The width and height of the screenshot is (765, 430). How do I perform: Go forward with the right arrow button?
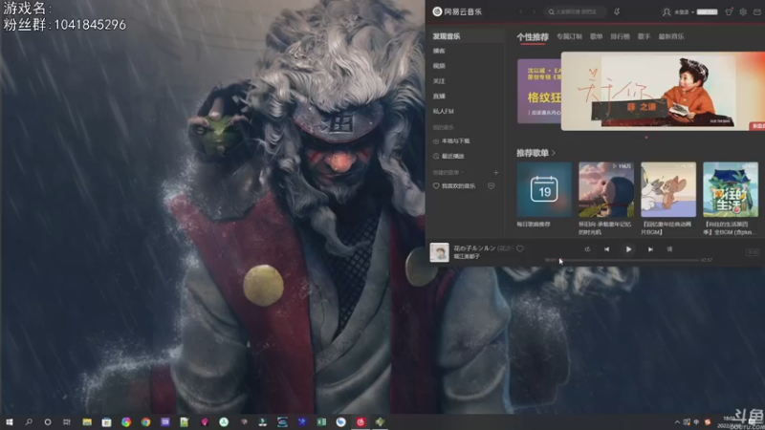coord(534,11)
